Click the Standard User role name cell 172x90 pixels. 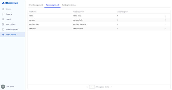coord(34,24)
